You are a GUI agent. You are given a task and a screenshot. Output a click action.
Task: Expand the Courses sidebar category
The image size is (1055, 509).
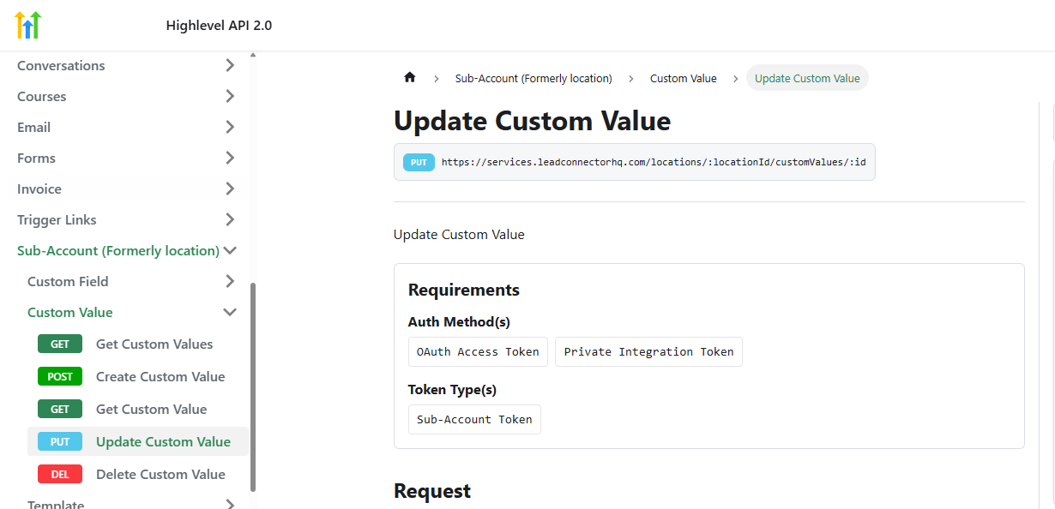pyautogui.click(x=230, y=97)
